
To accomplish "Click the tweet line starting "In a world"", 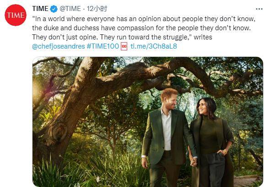I will (x=144, y=19).
